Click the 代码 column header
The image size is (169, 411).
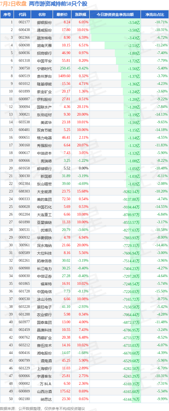tap(22, 15)
